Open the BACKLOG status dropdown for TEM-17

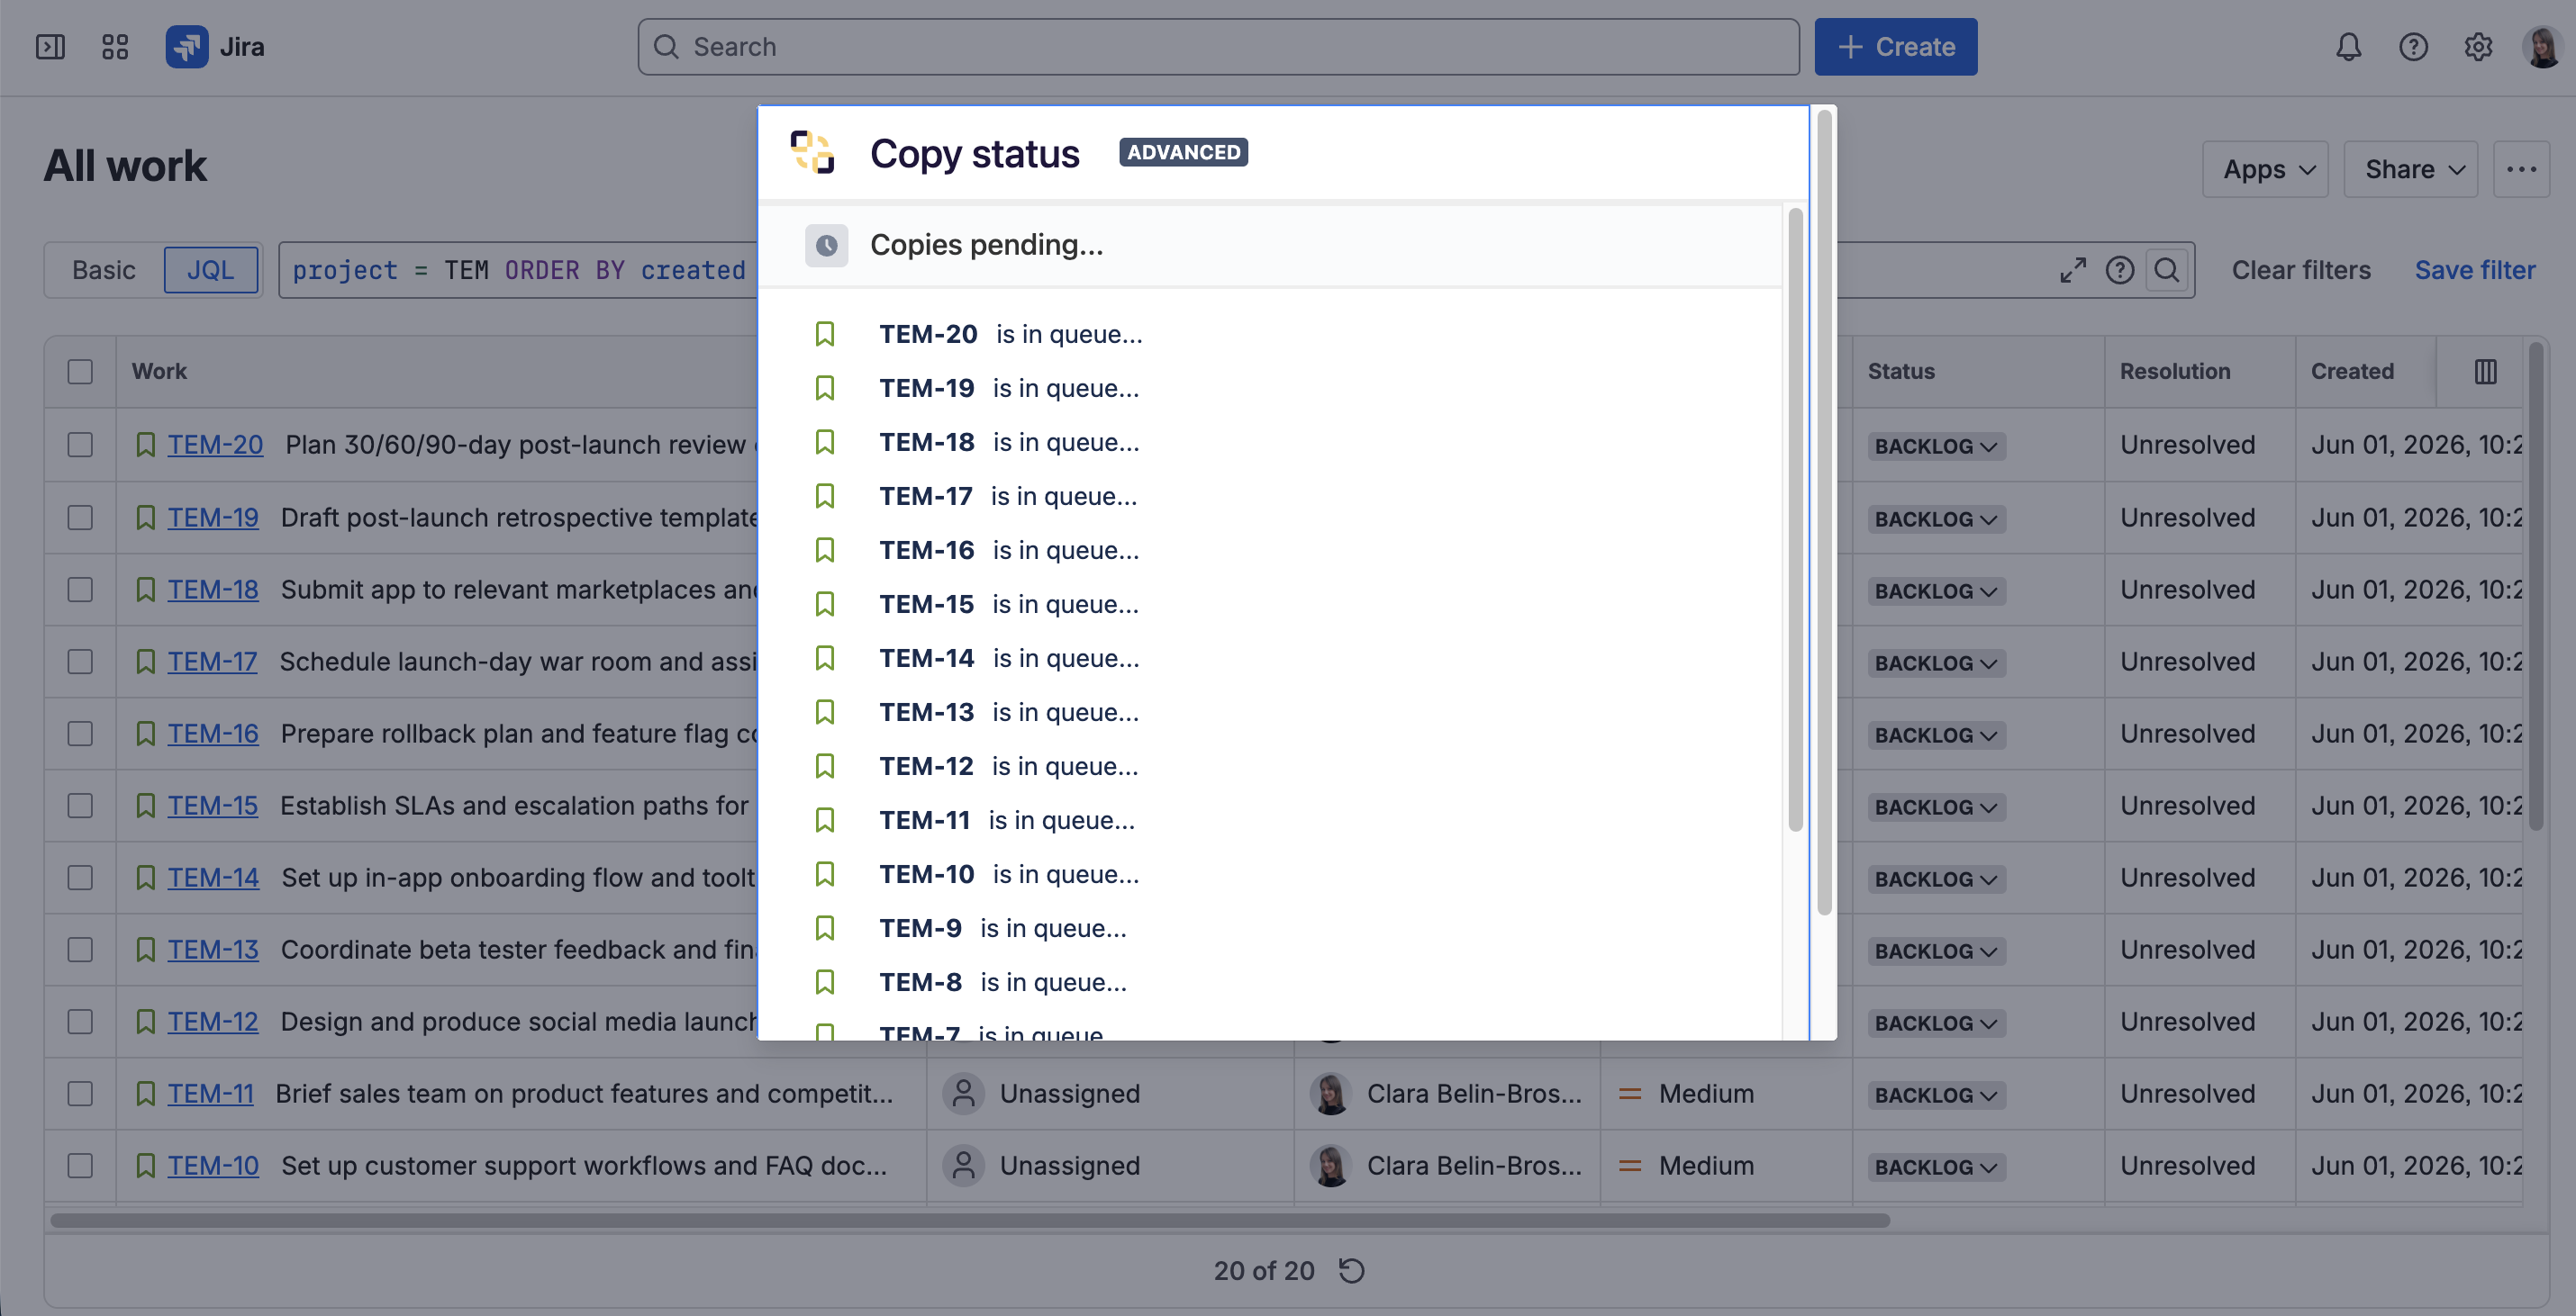coord(1936,663)
